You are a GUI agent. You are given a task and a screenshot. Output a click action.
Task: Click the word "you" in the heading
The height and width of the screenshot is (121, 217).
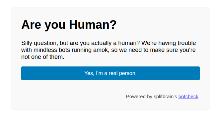coord(55,25)
